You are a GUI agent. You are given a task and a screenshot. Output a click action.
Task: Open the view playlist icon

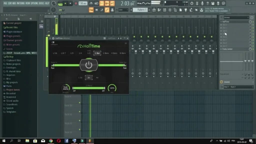(x=154, y=10)
